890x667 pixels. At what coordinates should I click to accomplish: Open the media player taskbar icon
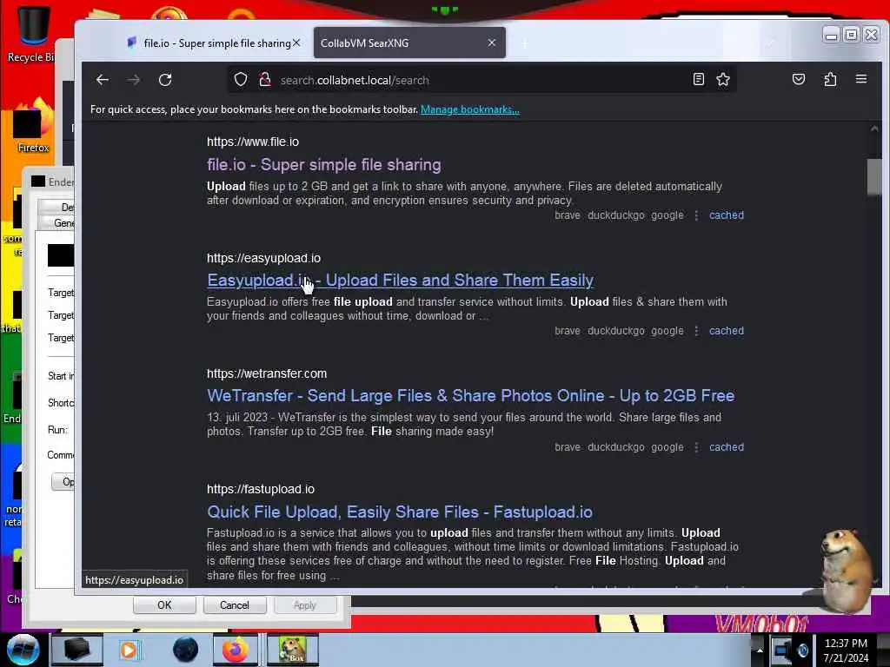[129, 650]
